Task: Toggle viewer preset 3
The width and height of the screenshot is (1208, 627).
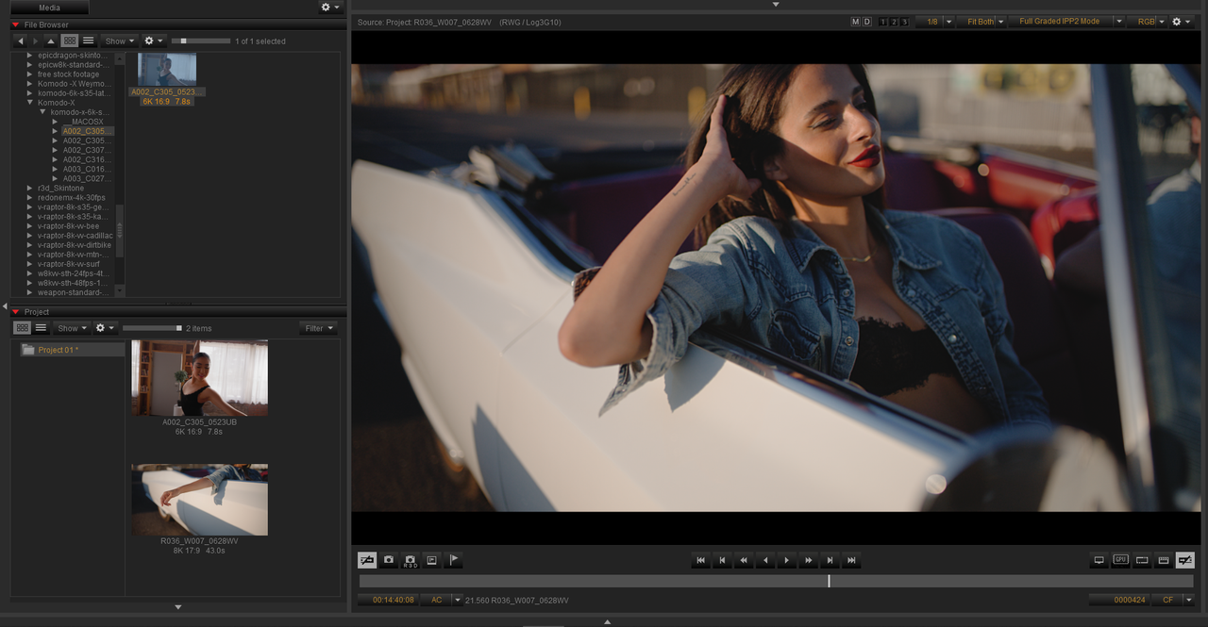Action: tap(904, 22)
